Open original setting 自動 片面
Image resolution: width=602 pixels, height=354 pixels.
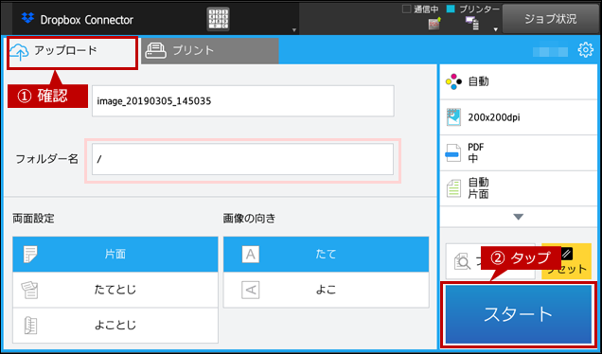pos(518,188)
